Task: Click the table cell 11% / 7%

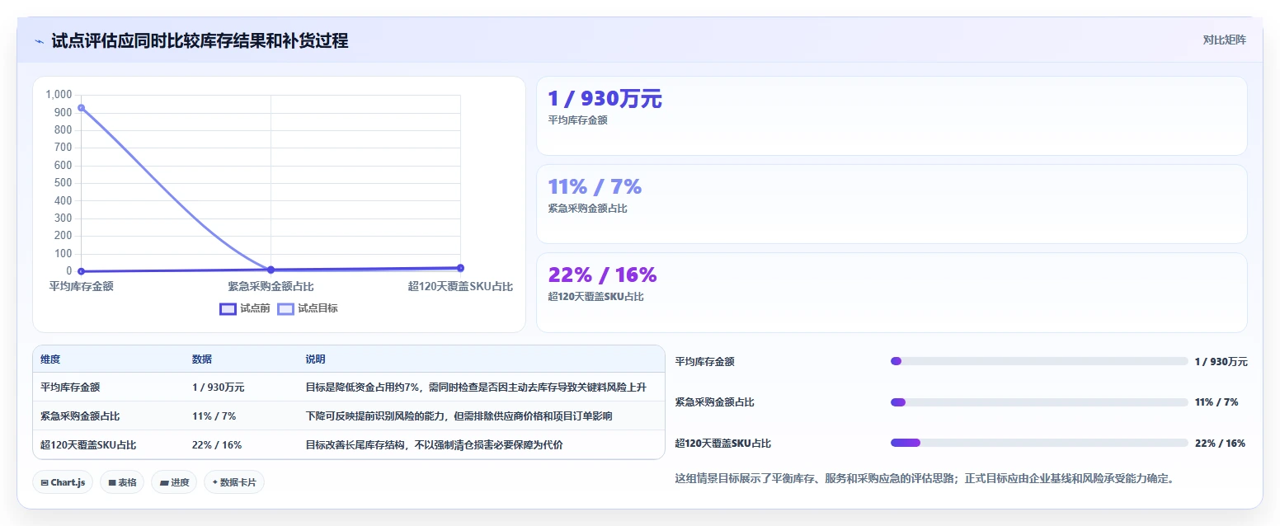Action: [214, 416]
